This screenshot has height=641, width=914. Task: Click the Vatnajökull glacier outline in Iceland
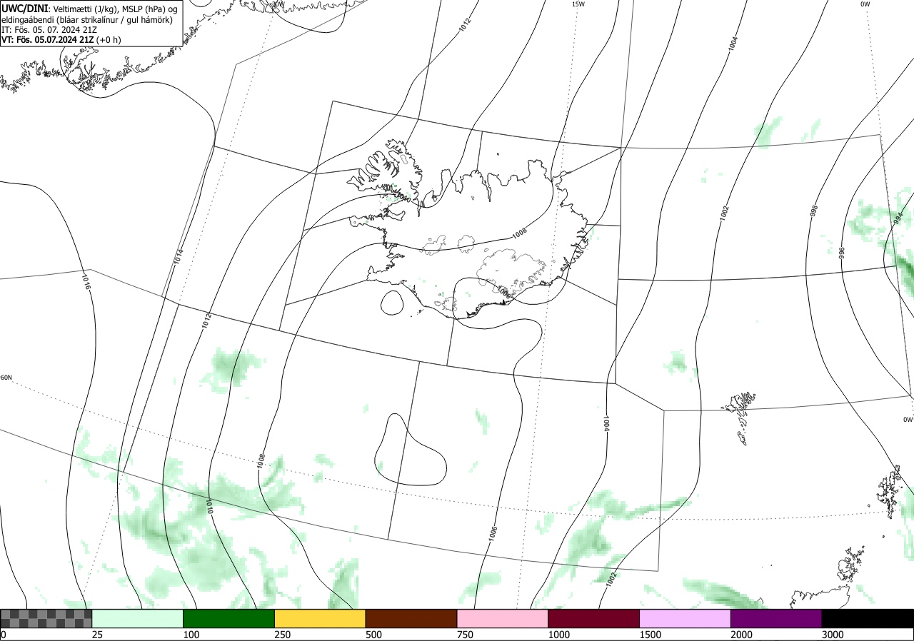510,273
